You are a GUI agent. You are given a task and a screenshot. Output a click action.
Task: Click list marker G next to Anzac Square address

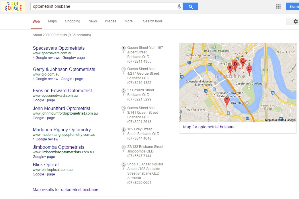pos(124,166)
